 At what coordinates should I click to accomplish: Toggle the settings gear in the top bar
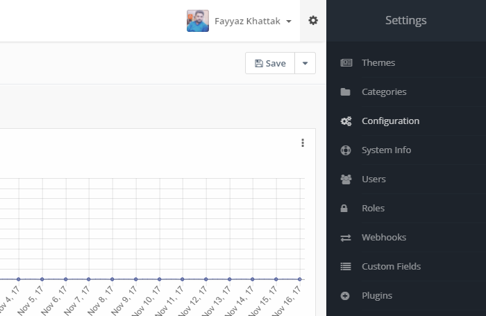point(313,21)
